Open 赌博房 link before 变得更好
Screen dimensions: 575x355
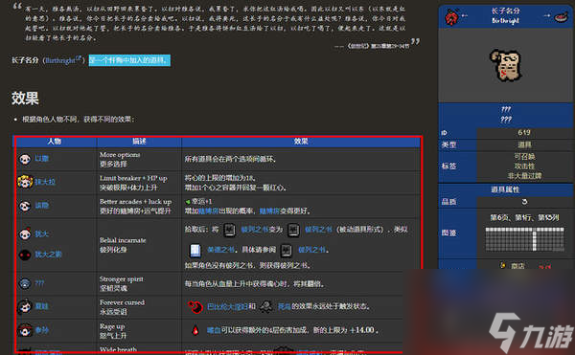tap(269, 211)
